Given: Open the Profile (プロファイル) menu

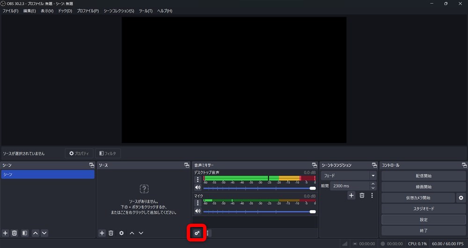Looking at the screenshot, I should click(88, 11).
